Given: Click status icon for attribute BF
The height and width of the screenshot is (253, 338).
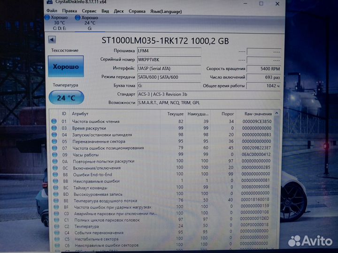Looking at the screenshot, I should click(56, 207).
